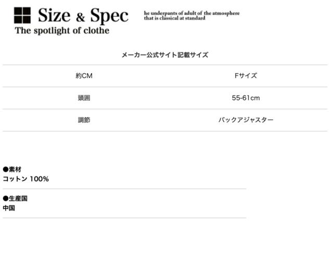This screenshot has width=333, height=258.
Task: Select the Fサイズ column header cell
Action: 246,76
